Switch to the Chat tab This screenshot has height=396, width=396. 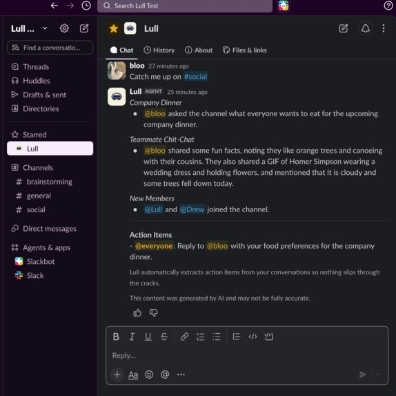121,50
